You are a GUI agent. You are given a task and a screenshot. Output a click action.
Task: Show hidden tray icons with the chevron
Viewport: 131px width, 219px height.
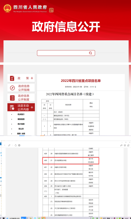point(112,218)
